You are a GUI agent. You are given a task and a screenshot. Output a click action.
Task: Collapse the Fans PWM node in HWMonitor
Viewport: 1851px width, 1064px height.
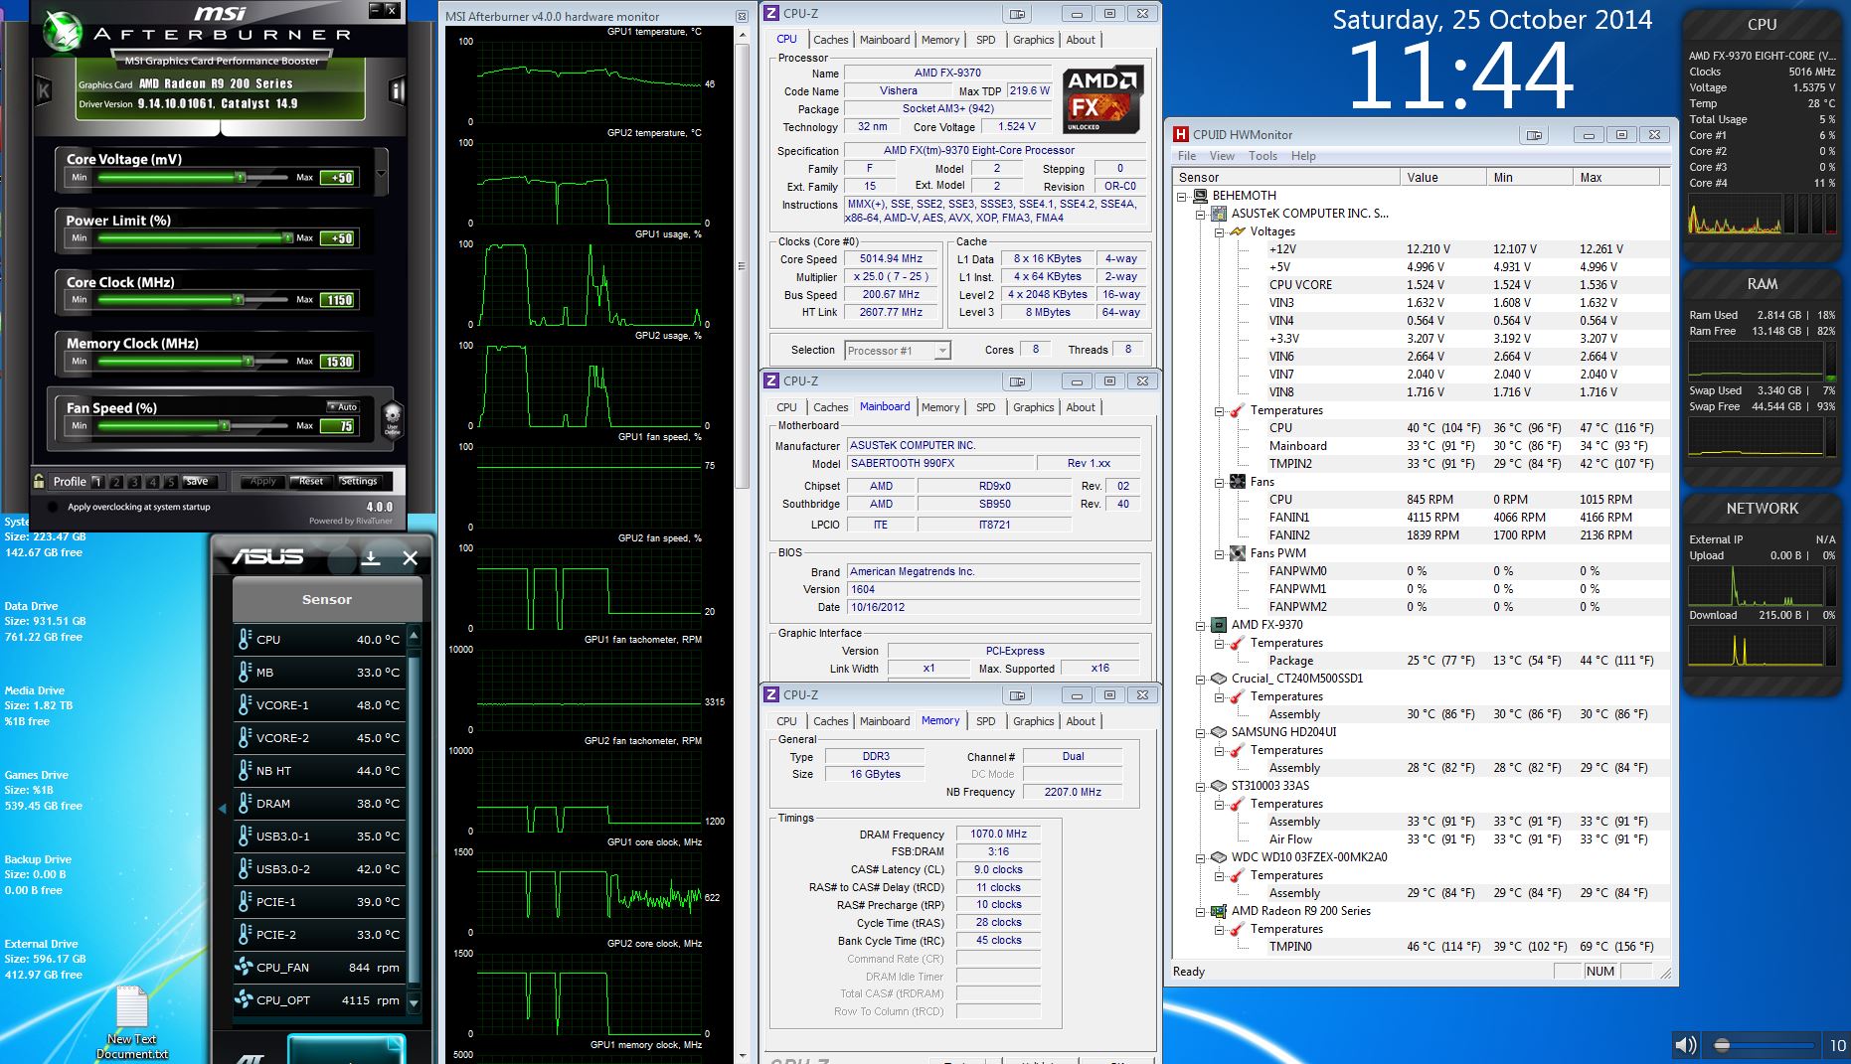(1219, 553)
